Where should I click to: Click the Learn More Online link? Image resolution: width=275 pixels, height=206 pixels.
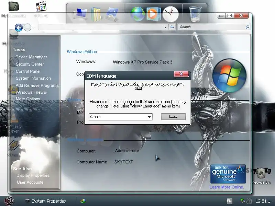click(228, 187)
